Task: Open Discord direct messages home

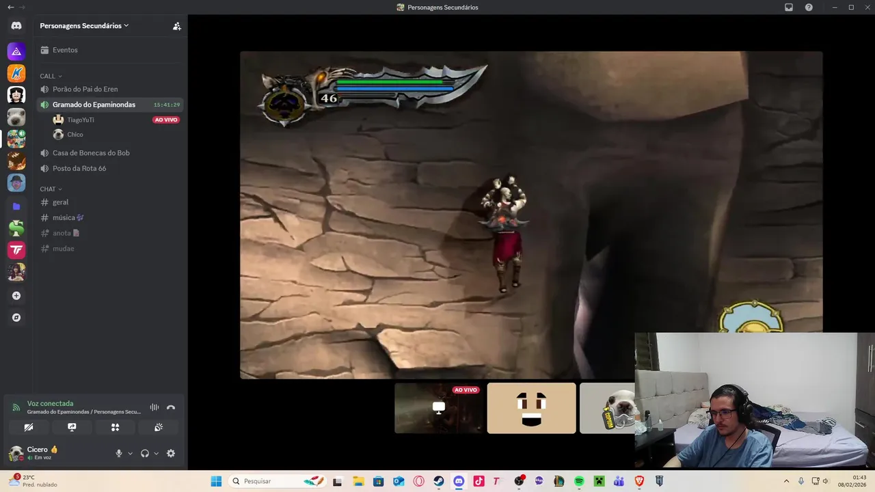Action: coord(16,26)
